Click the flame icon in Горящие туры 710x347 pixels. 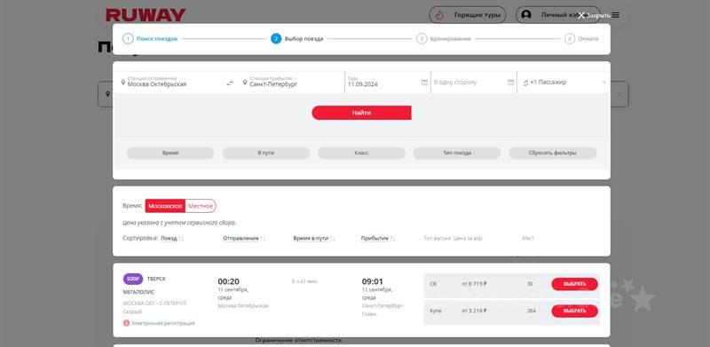pos(439,15)
